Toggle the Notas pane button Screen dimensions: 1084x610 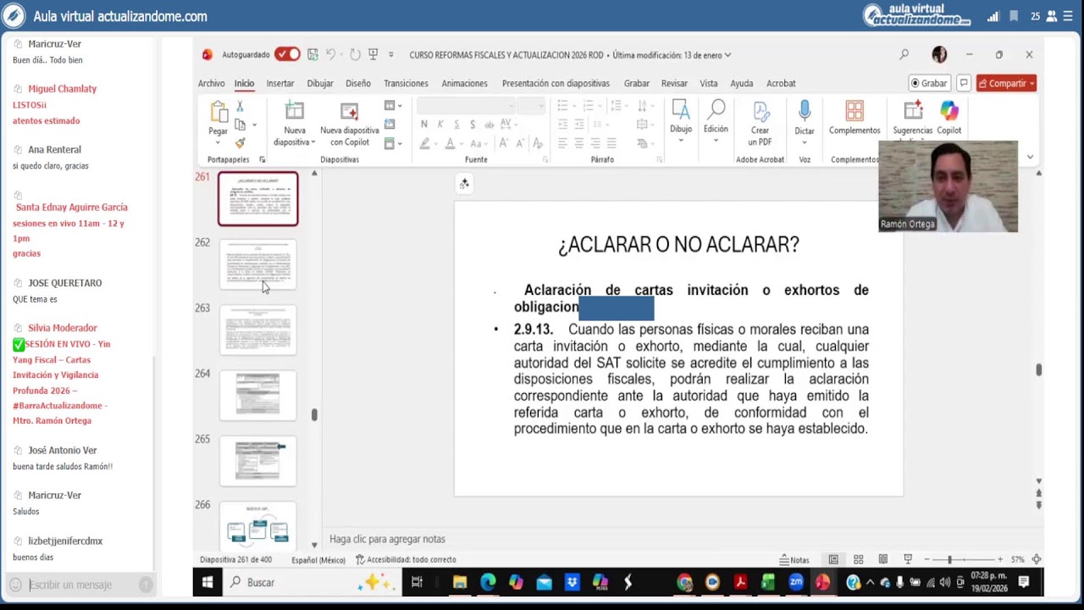pos(794,559)
